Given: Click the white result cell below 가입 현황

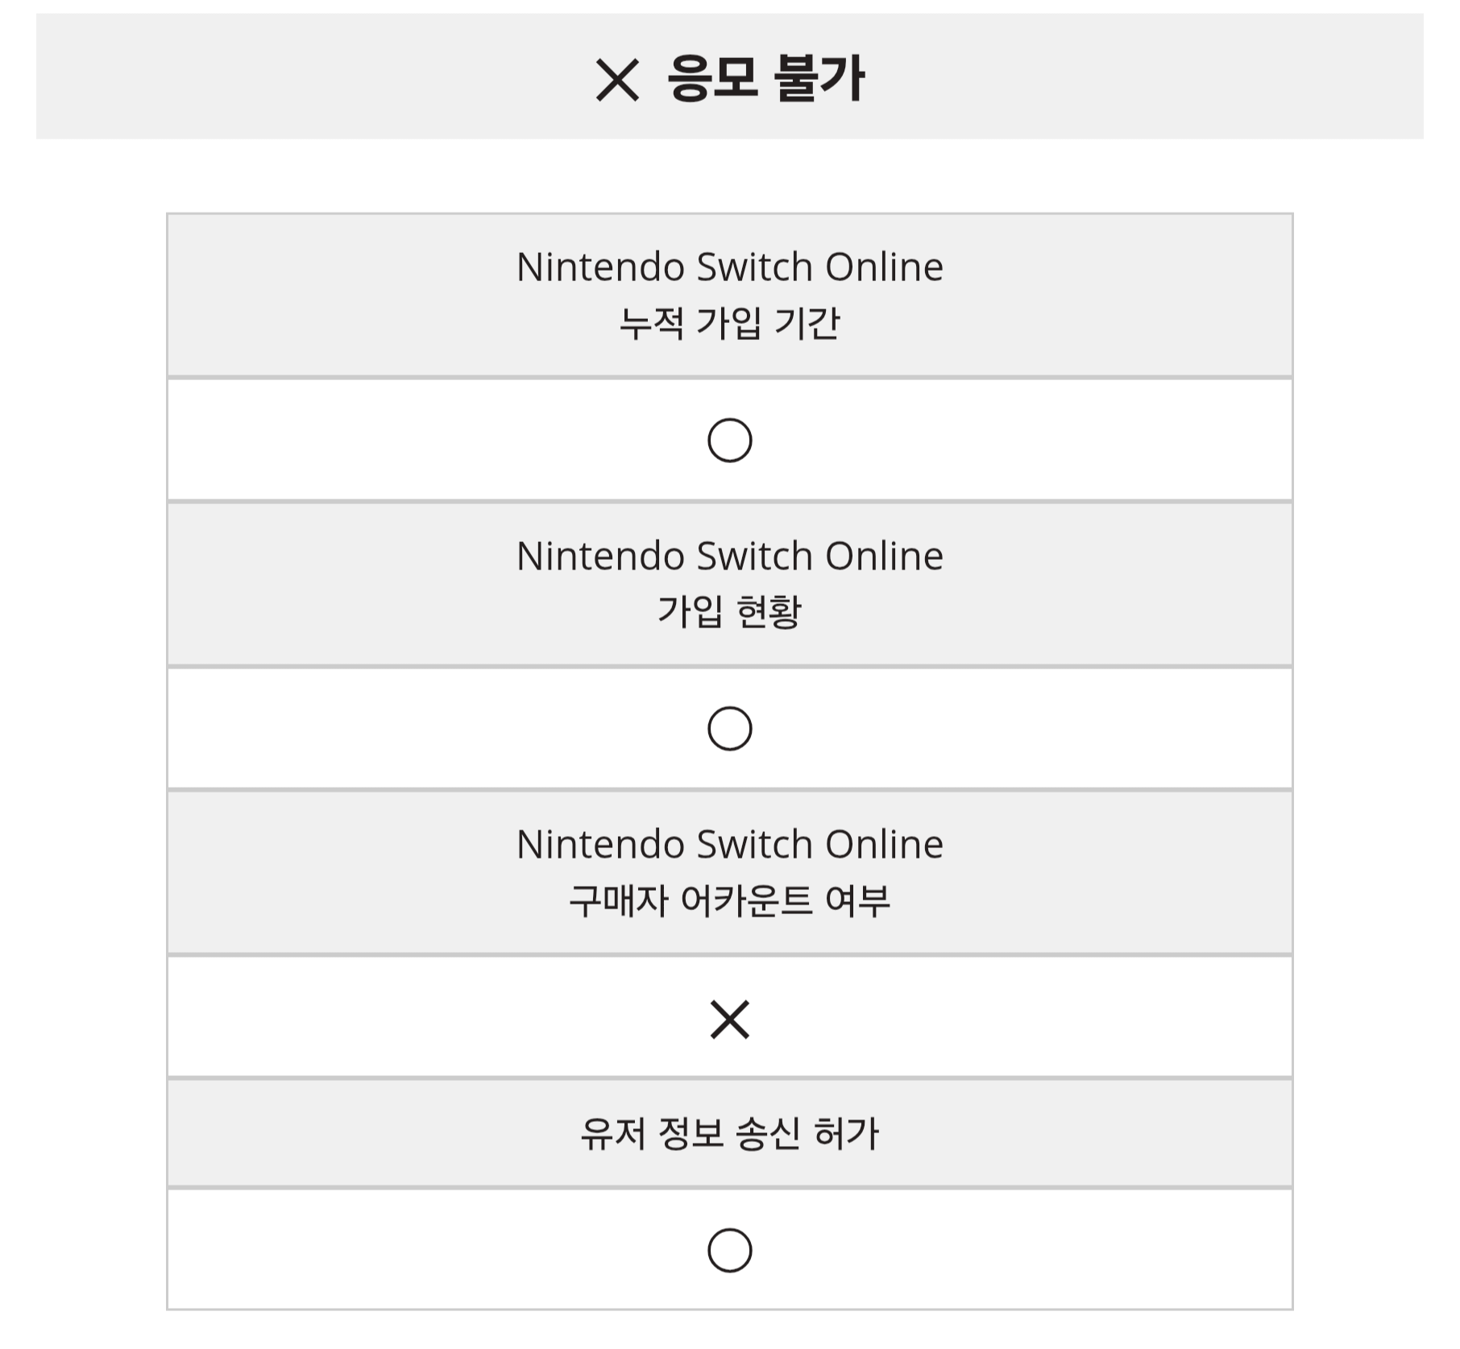Looking at the screenshot, I should pyautogui.click(x=729, y=728).
